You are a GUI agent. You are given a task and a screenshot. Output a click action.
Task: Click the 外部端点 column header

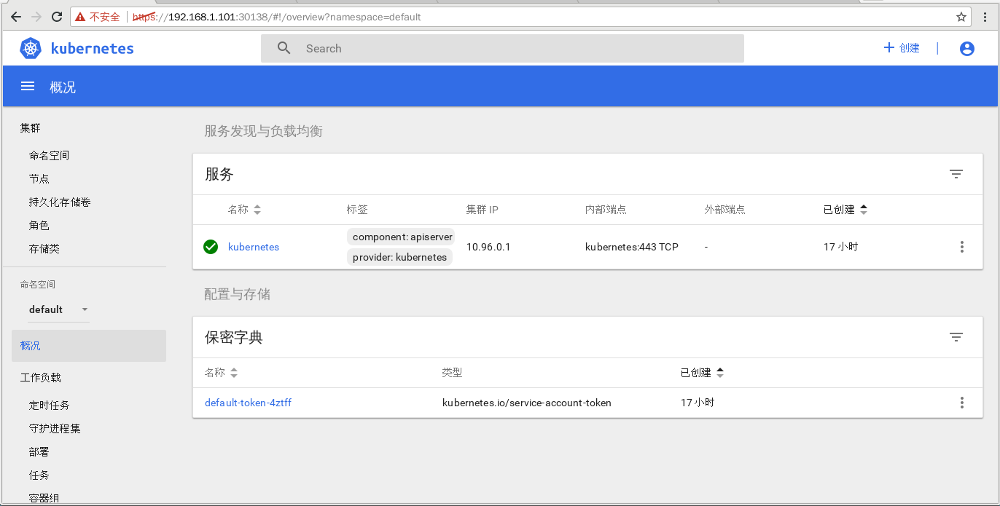[x=724, y=210]
